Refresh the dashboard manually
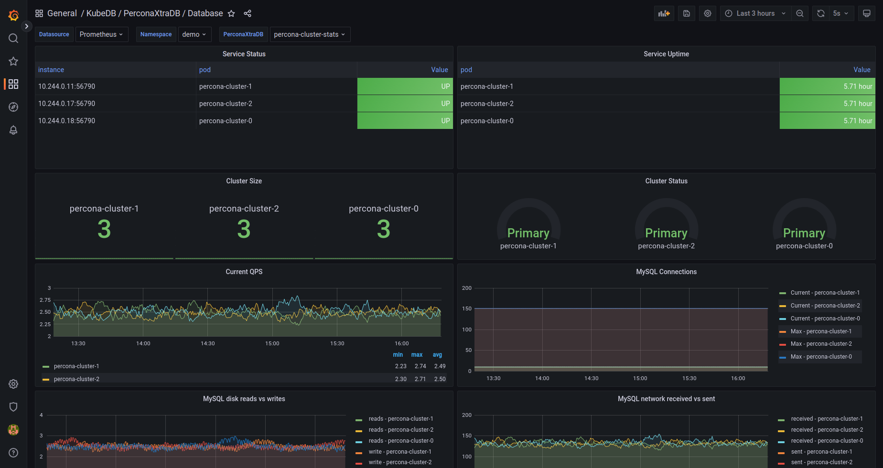This screenshot has height=468, width=883. coord(820,13)
